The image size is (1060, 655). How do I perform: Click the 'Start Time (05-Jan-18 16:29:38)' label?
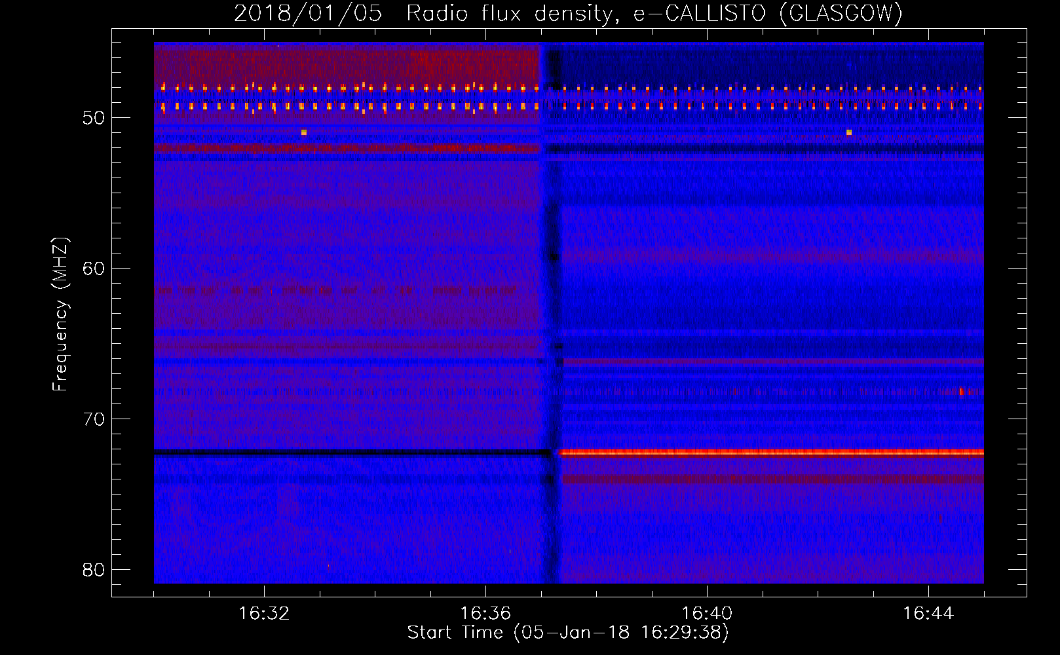point(568,633)
